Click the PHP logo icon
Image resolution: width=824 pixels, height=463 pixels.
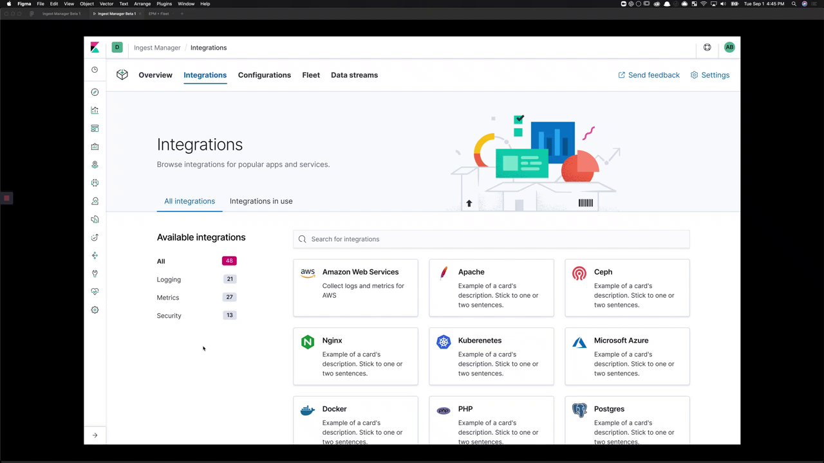444,410
